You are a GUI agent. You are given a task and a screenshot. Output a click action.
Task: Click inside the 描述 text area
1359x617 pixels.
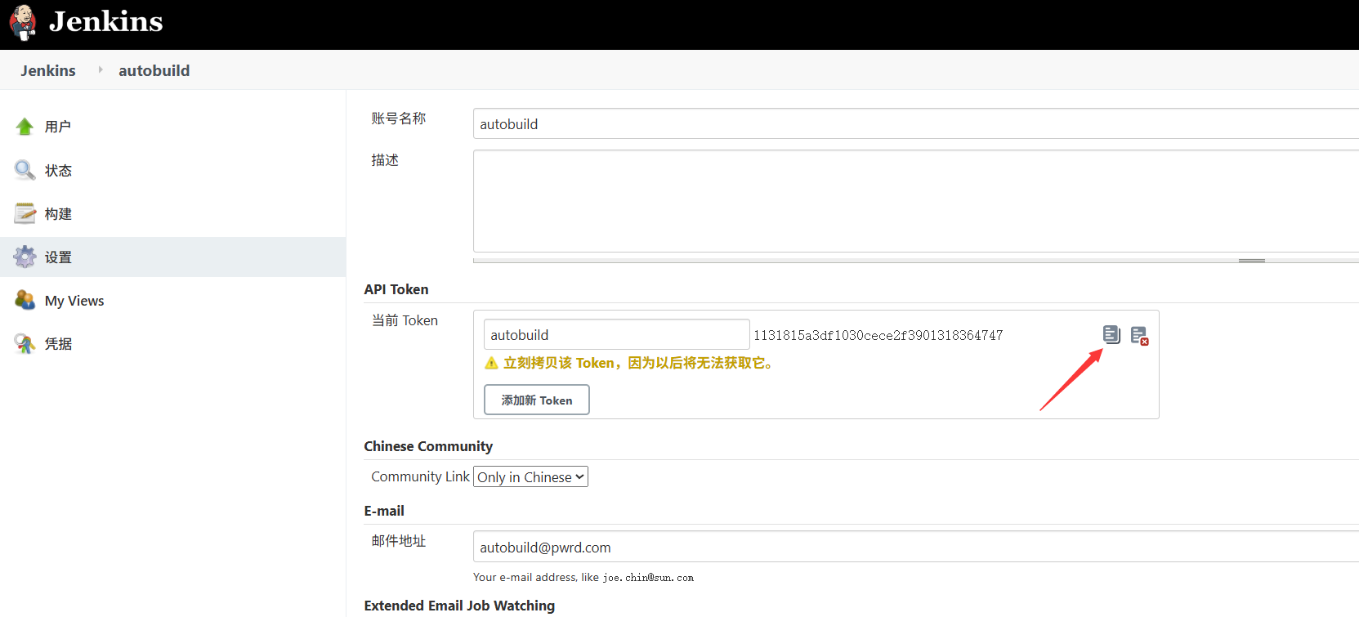tap(916, 201)
